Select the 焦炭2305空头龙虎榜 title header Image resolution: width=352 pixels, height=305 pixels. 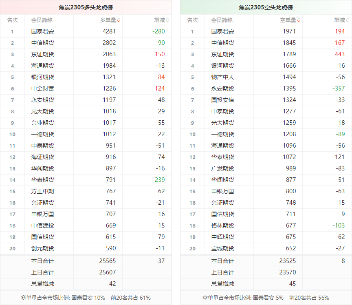[x=266, y=7]
